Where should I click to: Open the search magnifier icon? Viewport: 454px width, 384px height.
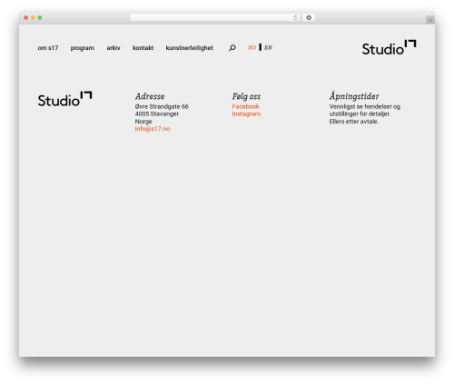point(232,48)
